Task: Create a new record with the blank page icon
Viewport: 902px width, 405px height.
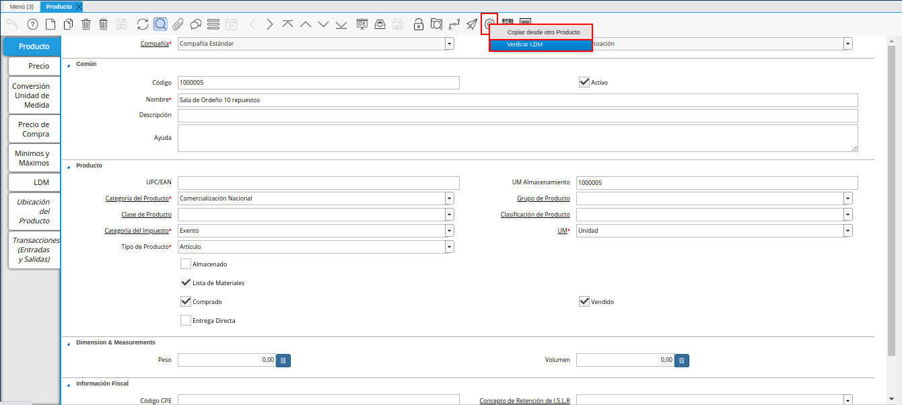Action: pos(50,24)
